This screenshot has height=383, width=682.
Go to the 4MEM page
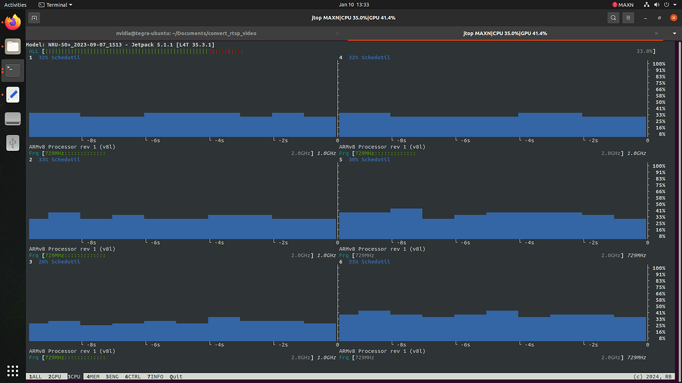pos(93,376)
